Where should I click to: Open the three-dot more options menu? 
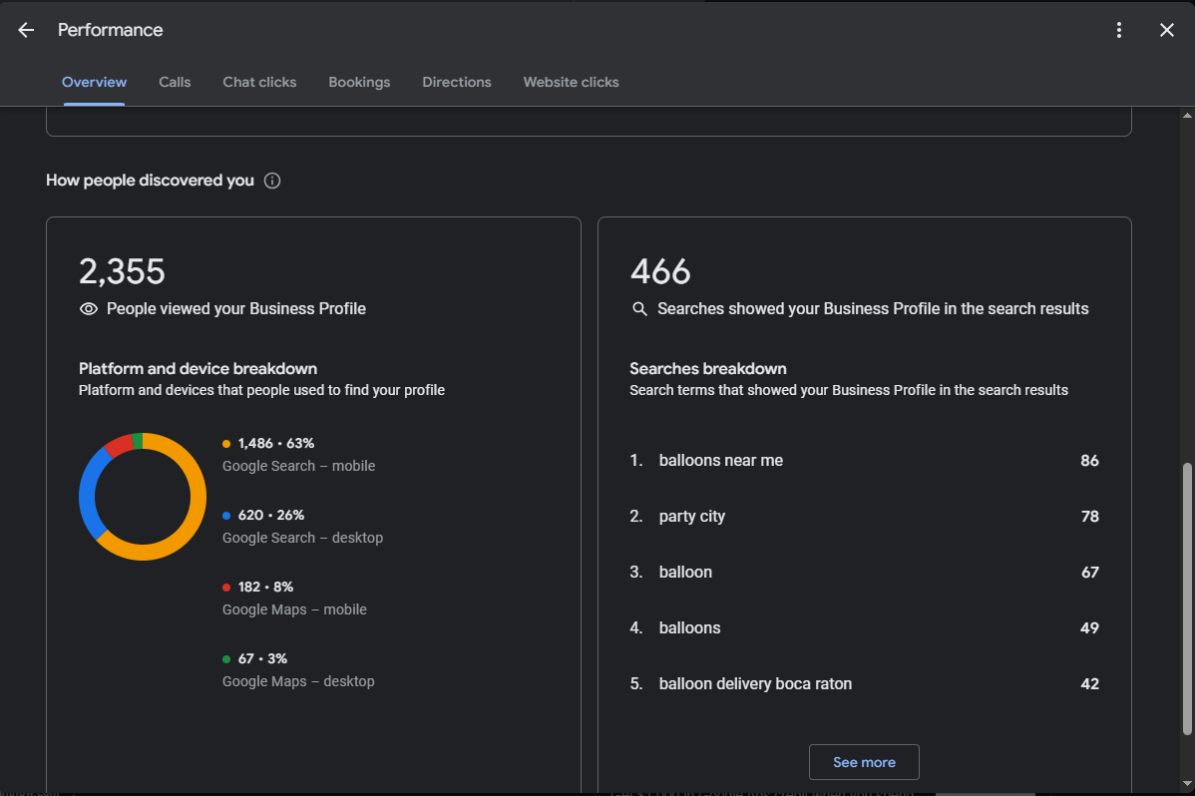(x=1119, y=30)
